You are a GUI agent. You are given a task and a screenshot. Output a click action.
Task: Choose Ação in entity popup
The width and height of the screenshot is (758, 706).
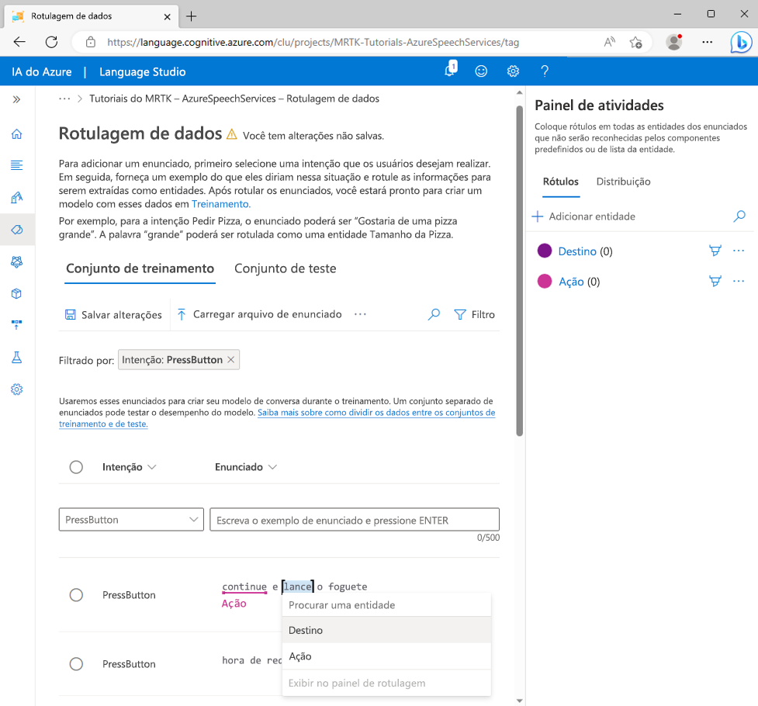(x=386, y=656)
